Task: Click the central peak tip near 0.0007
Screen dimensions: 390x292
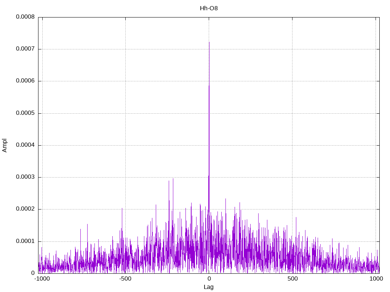Action: pyautogui.click(x=209, y=43)
